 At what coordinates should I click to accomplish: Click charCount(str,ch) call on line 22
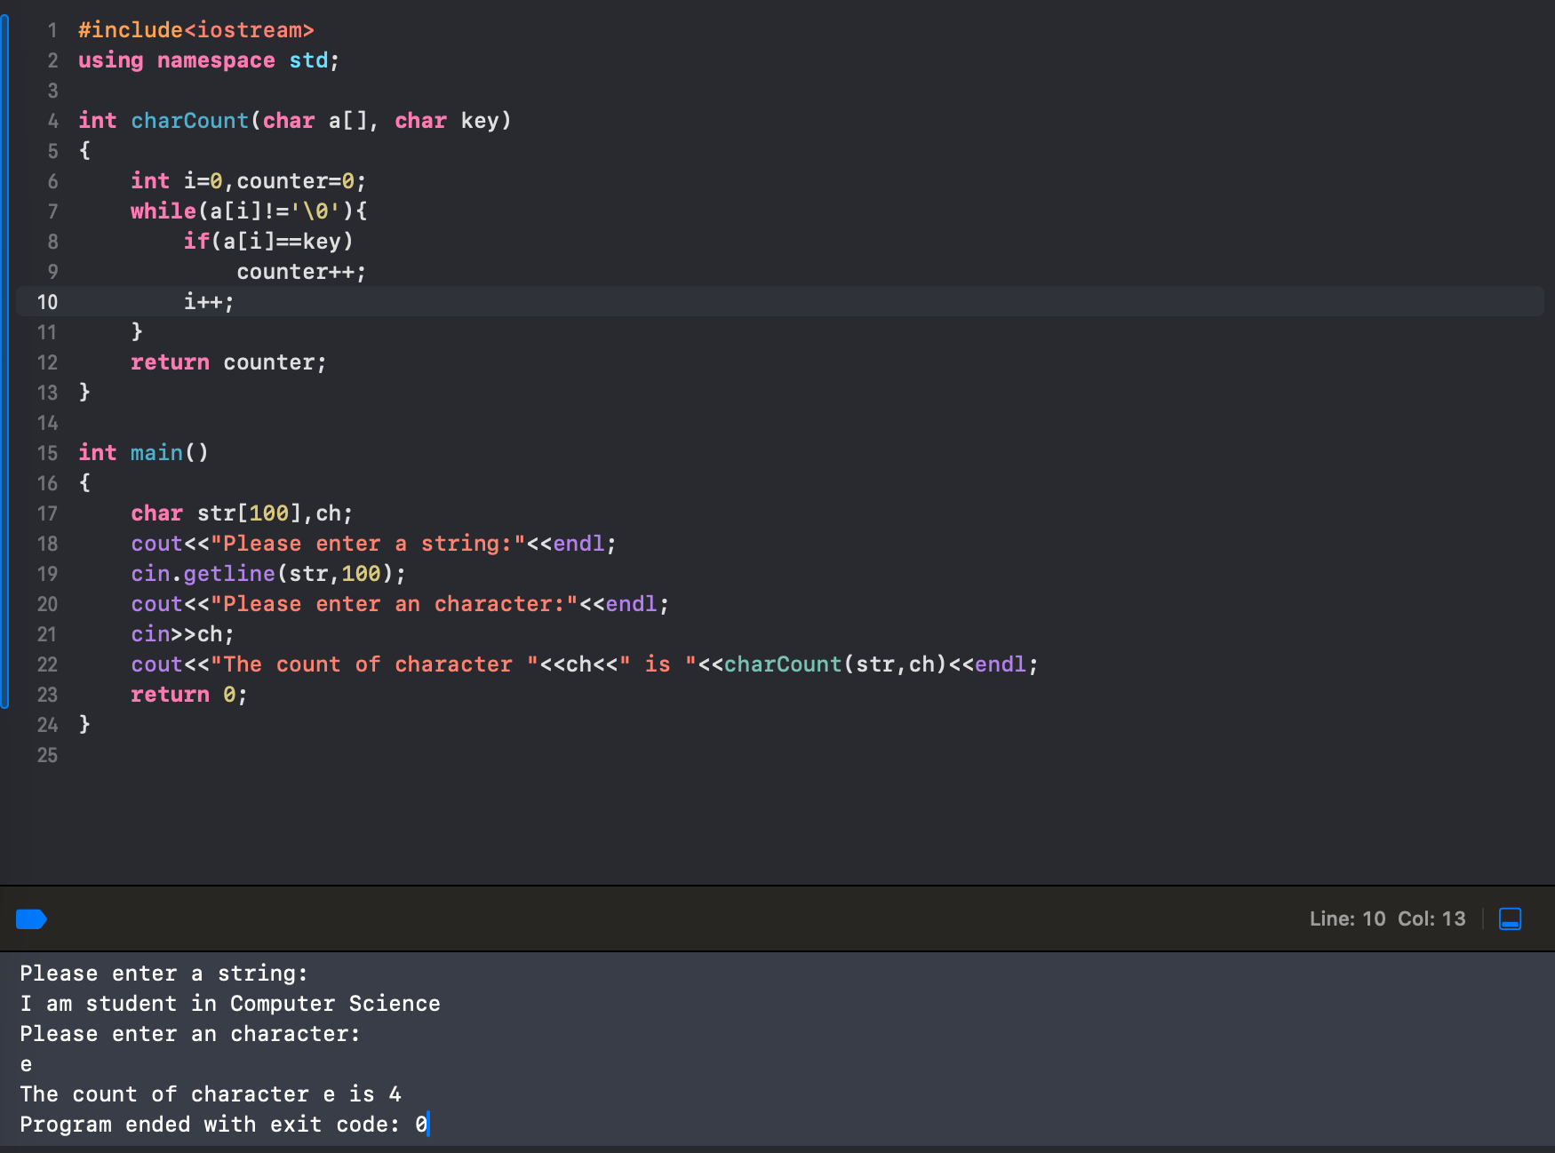coord(836,664)
